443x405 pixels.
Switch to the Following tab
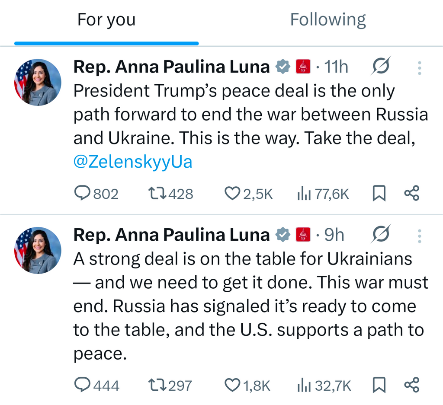point(327,20)
